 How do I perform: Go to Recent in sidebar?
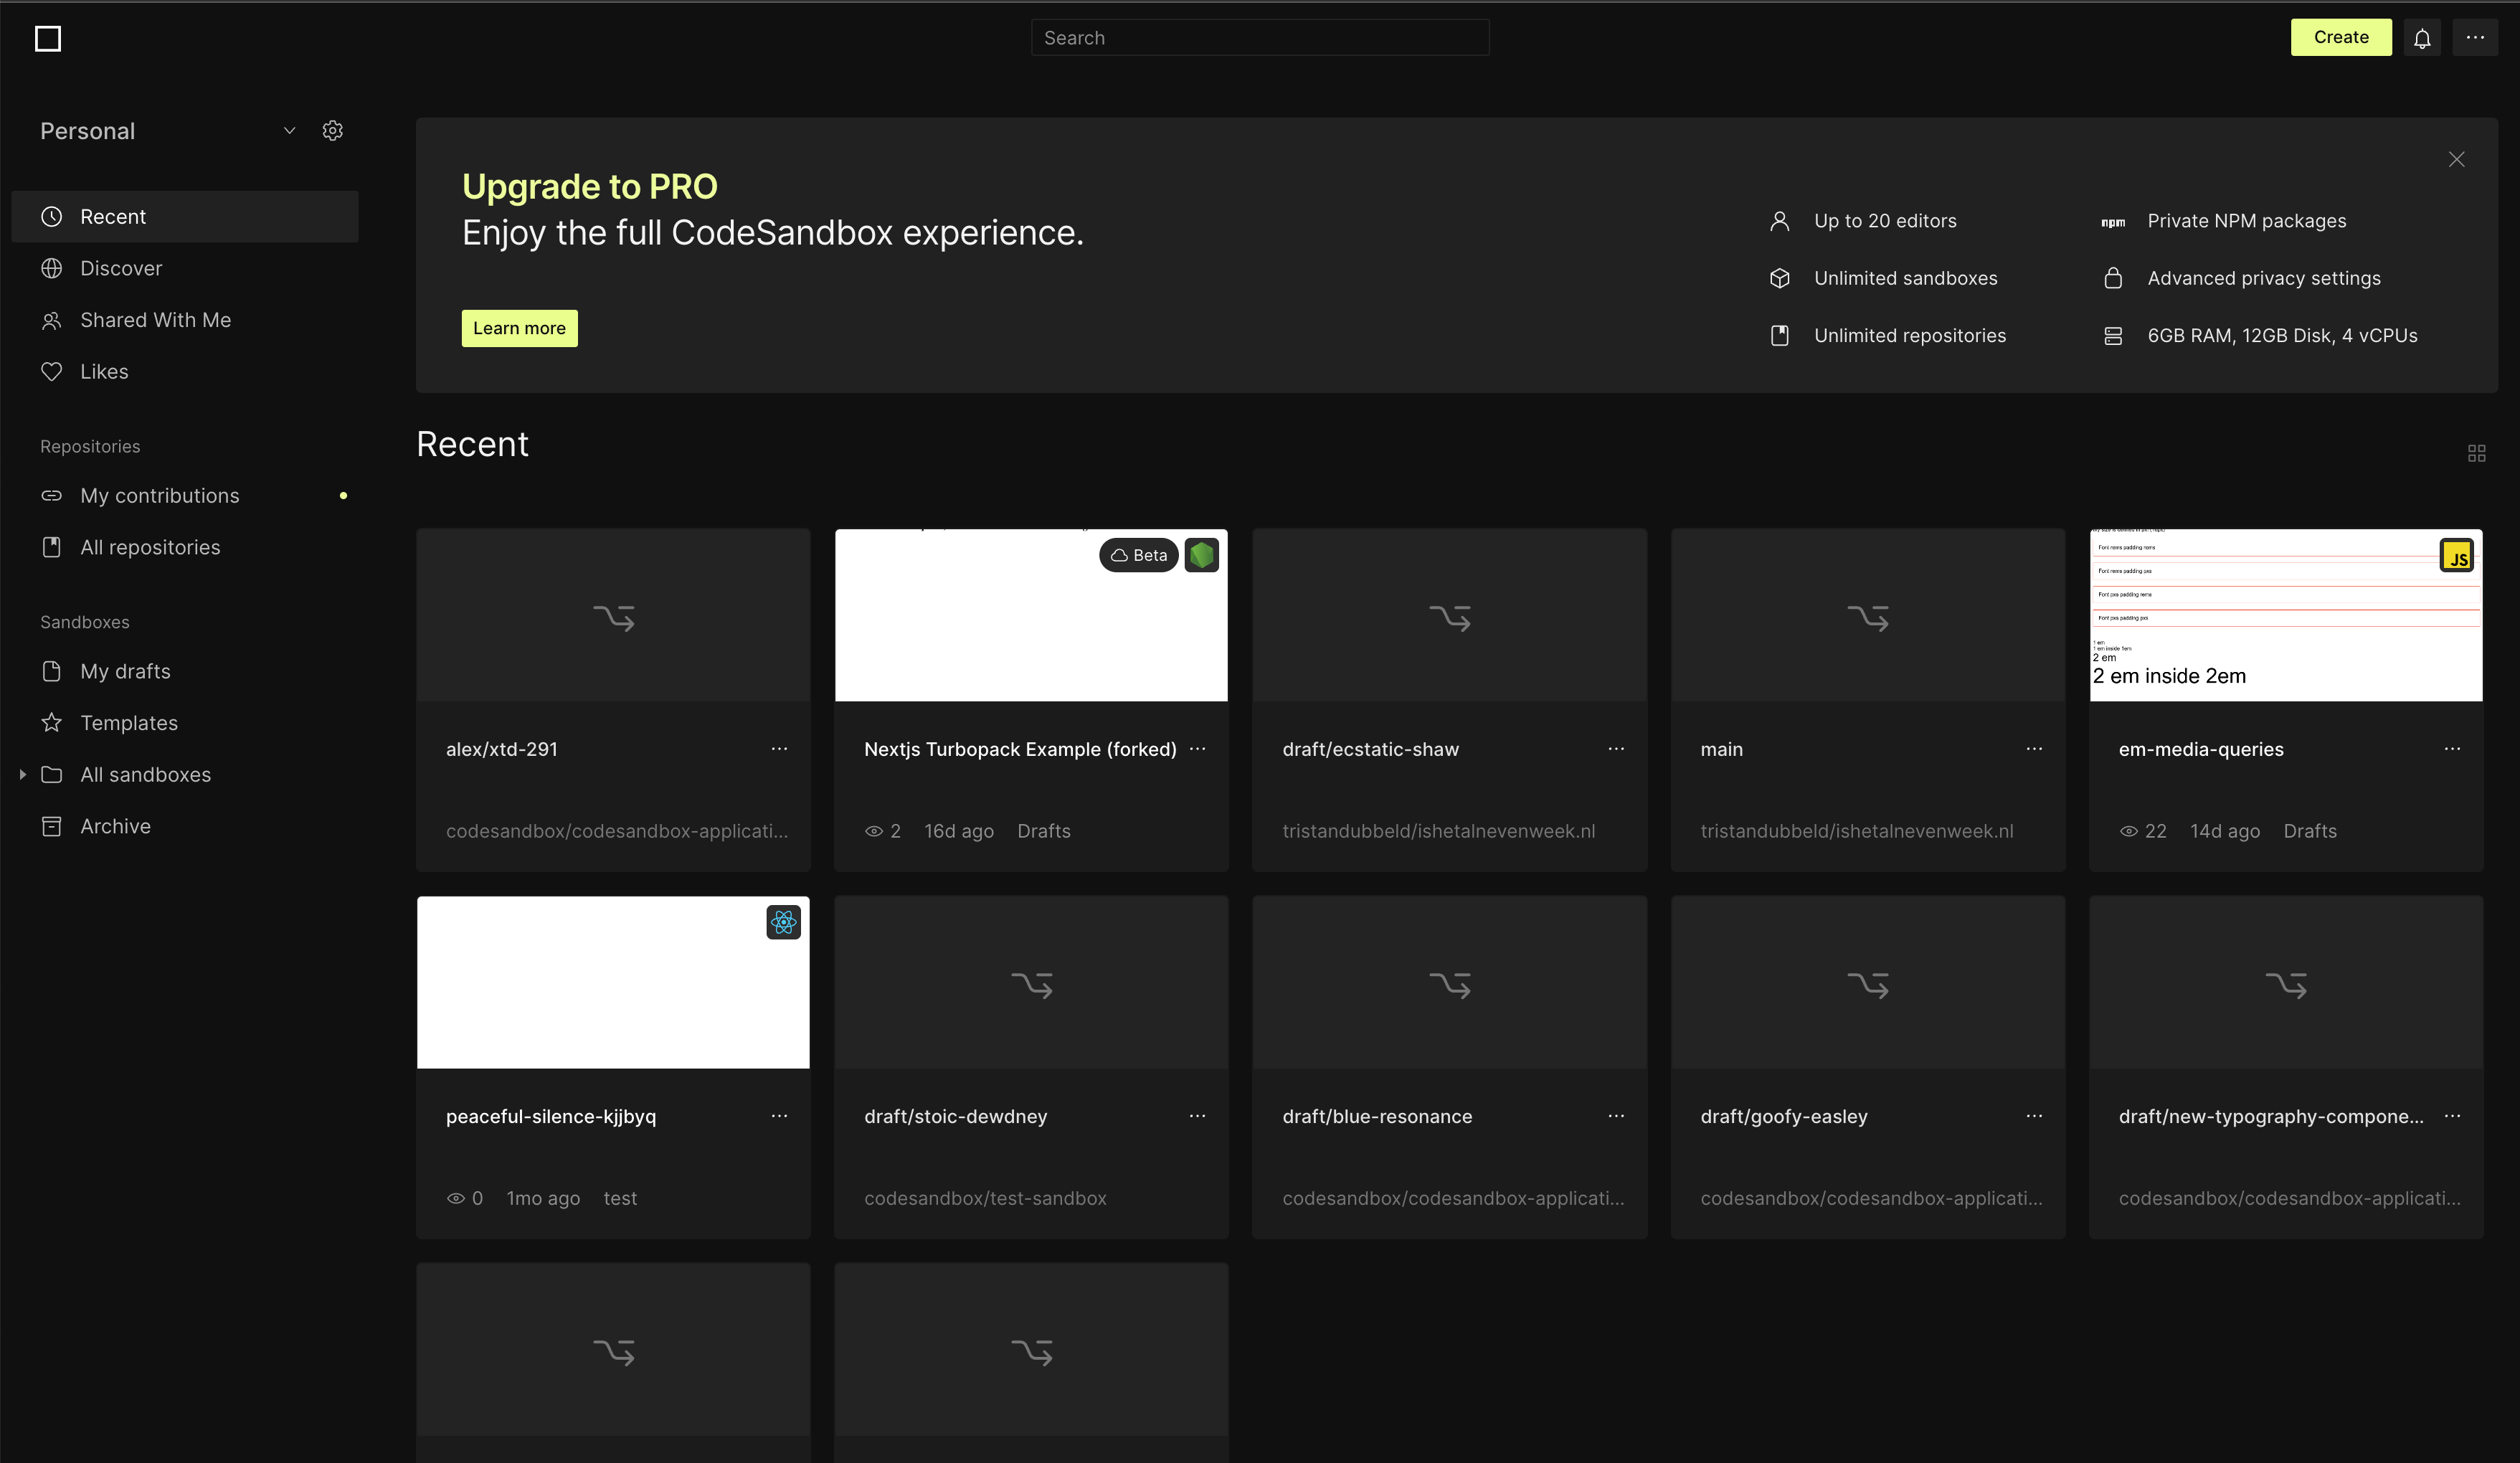coord(185,217)
